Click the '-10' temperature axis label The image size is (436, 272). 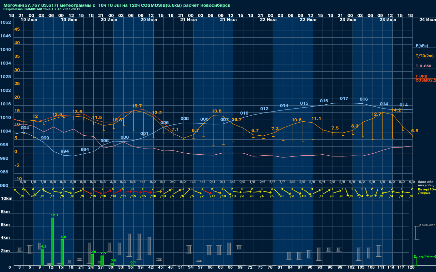coord(18,179)
